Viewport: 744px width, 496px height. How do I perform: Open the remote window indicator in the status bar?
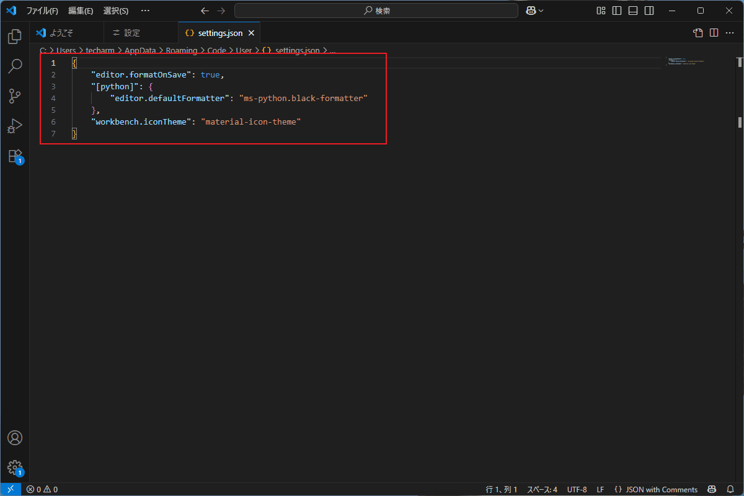pyautogui.click(x=11, y=489)
